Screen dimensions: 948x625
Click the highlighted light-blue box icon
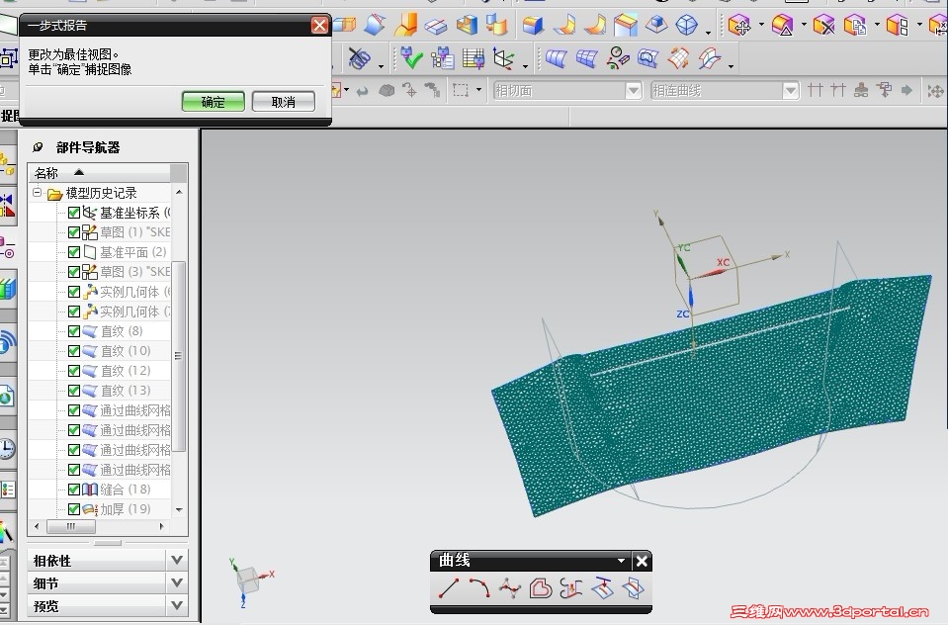pyautogui.click(x=626, y=26)
